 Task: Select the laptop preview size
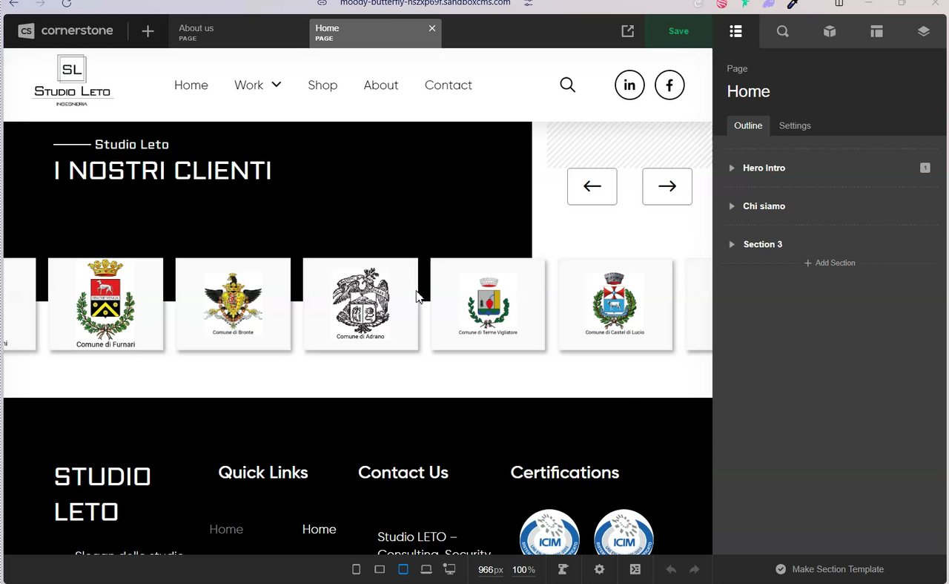[x=426, y=569]
